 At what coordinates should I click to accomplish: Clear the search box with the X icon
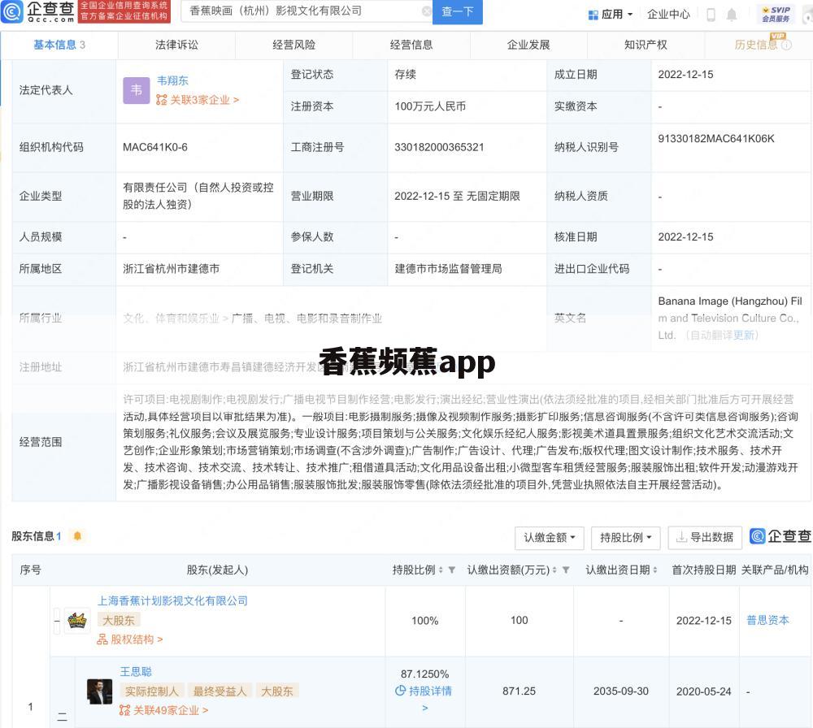(426, 11)
